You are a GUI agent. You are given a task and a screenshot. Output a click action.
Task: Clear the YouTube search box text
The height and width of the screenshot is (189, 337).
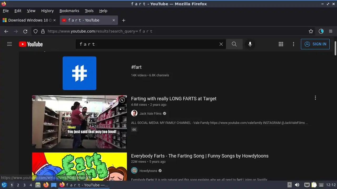[x=221, y=44]
